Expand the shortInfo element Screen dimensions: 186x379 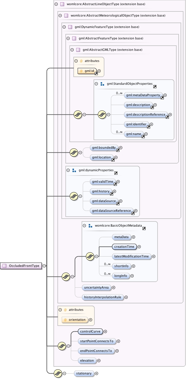(x=133, y=266)
